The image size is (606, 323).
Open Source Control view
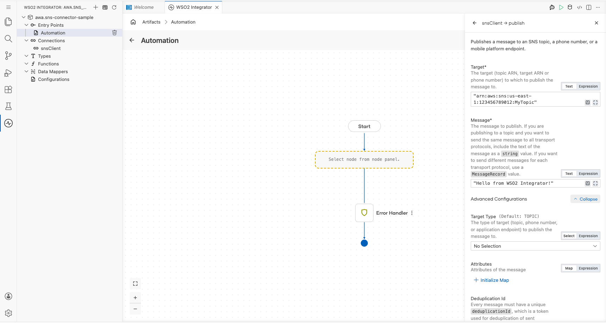click(8, 56)
